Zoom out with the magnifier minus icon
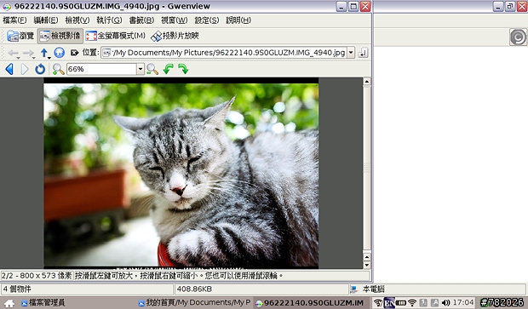Viewport: 528px width, 309px height. (152, 69)
